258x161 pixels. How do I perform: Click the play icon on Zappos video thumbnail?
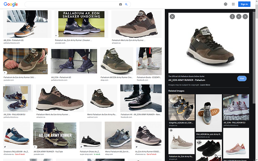(5, 73)
